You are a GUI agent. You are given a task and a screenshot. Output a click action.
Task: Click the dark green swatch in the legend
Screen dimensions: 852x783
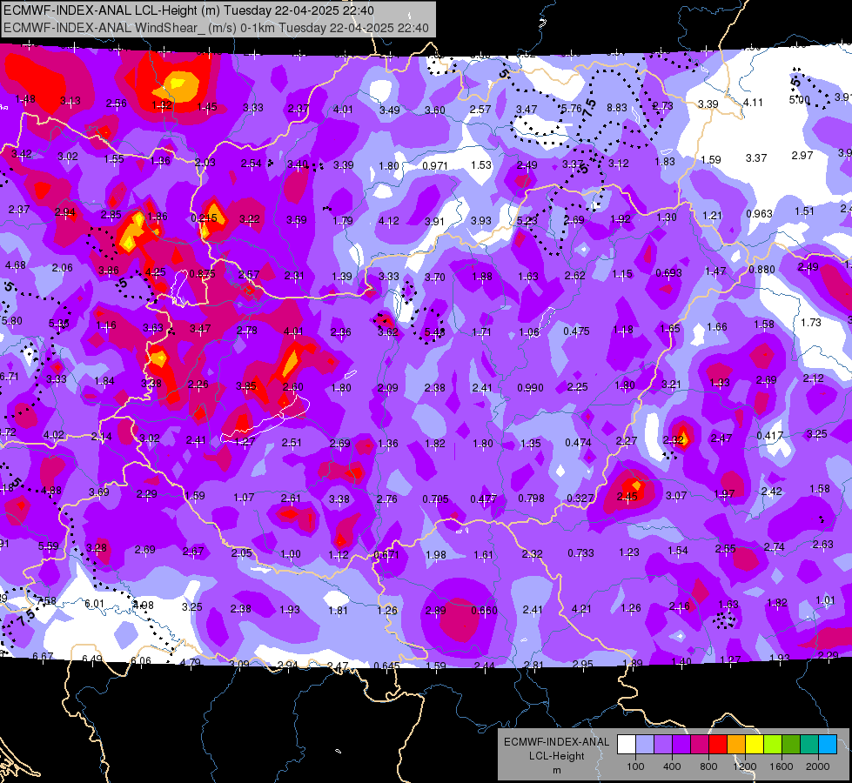791,745
